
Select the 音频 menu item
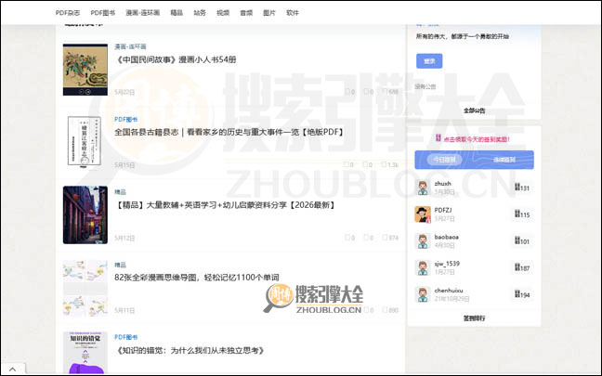click(246, 13)
